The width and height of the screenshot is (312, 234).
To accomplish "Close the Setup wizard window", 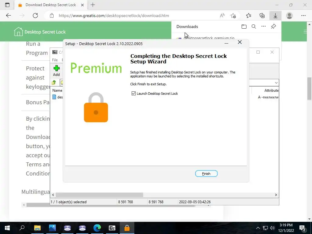I will (x=240, y=42).
